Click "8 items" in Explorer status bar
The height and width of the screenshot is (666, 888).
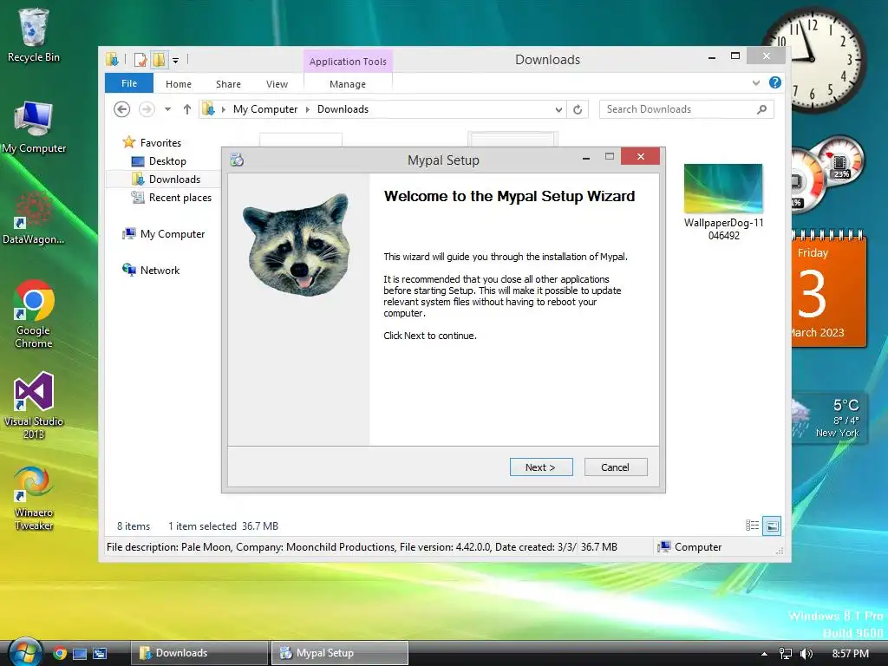pyautogui.click(x=134, y=526)
